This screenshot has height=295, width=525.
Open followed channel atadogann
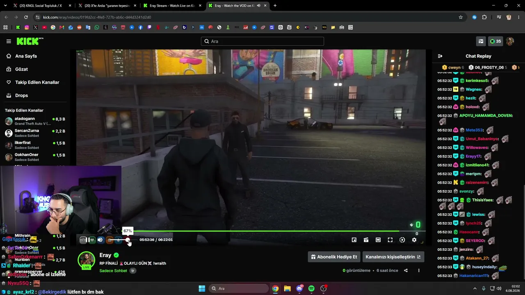tap(35, 121)
